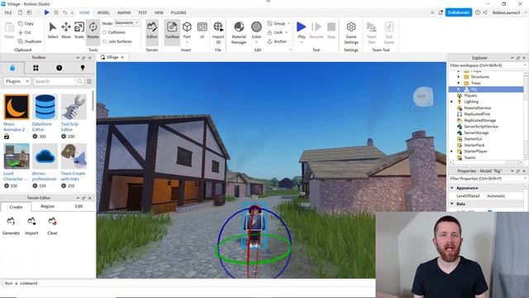529x298 pixels.
Task: Open the Plugins category dropdown
Action: point(17,81)
